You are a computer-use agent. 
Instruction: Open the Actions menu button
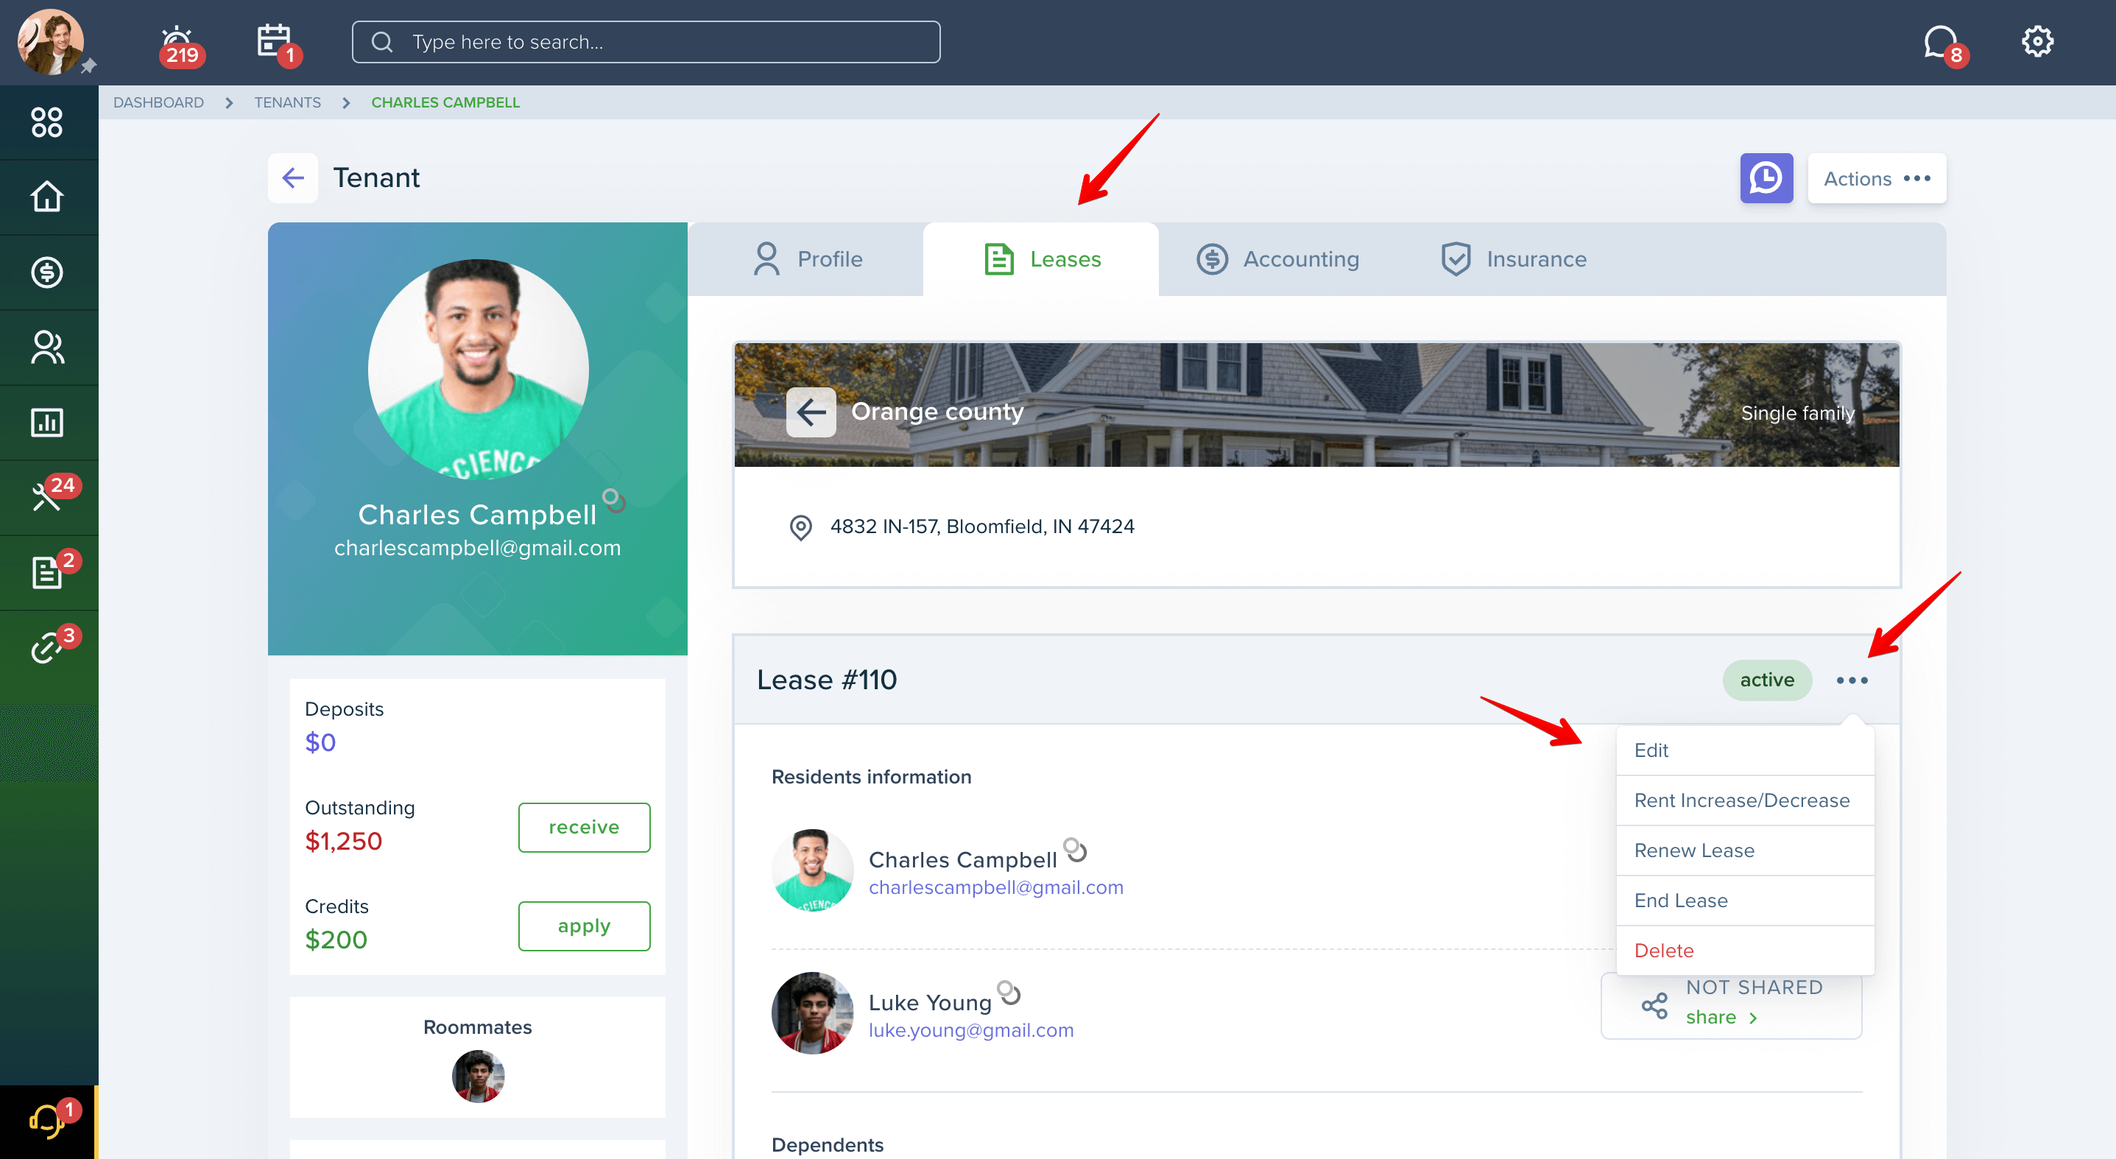[x=1876, y=178]
